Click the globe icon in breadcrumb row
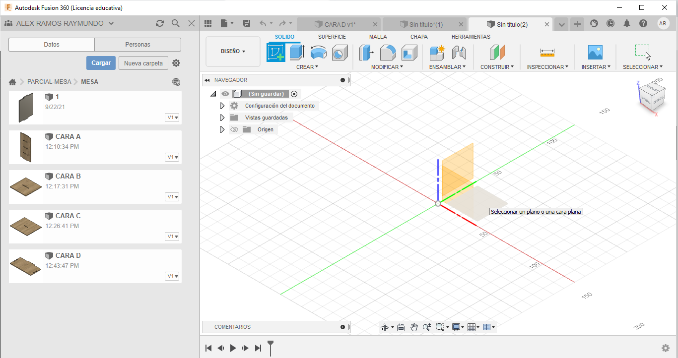This screenshot has width=678, height=358. [176, 82]
